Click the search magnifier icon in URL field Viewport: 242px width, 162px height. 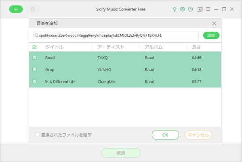click(x=36, y=35)
